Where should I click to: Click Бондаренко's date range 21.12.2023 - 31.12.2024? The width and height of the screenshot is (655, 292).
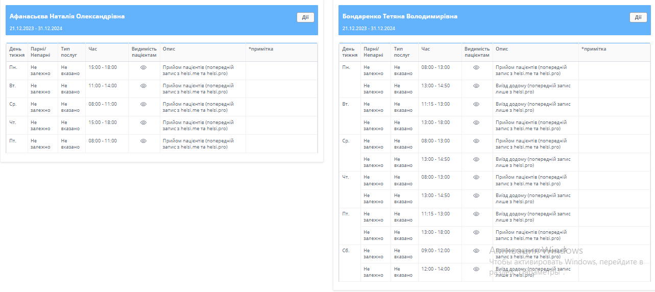click(x=369, y=29)
